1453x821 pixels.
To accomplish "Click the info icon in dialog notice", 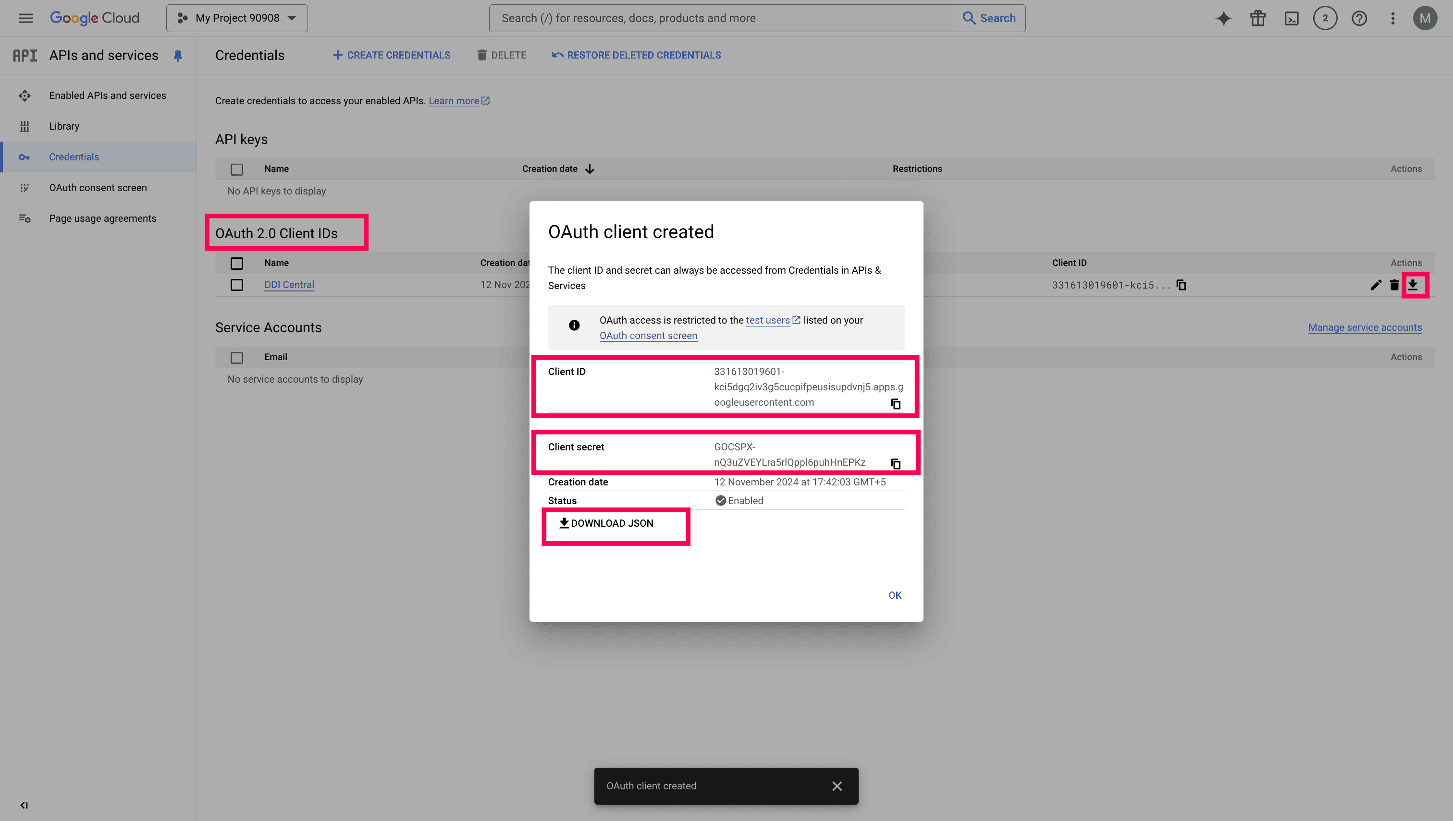I will [x=574, y=326].
